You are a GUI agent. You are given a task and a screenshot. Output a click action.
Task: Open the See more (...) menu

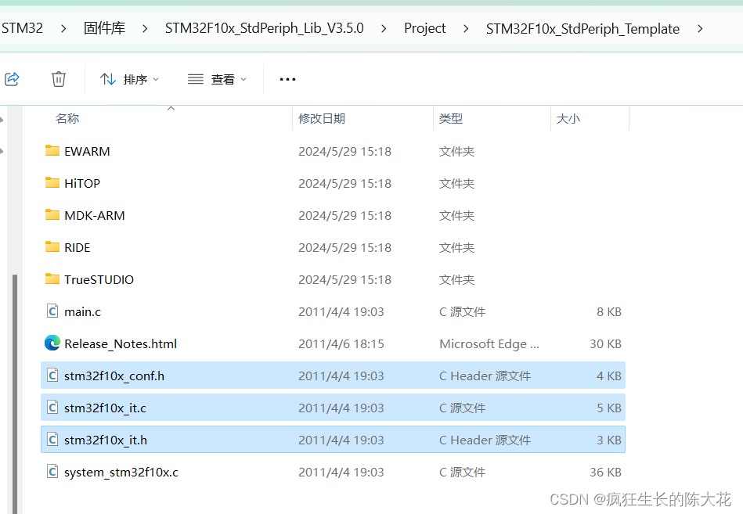(287, 78)
